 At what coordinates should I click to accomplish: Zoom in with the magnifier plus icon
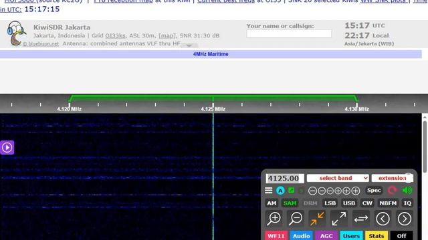(274, 219)
